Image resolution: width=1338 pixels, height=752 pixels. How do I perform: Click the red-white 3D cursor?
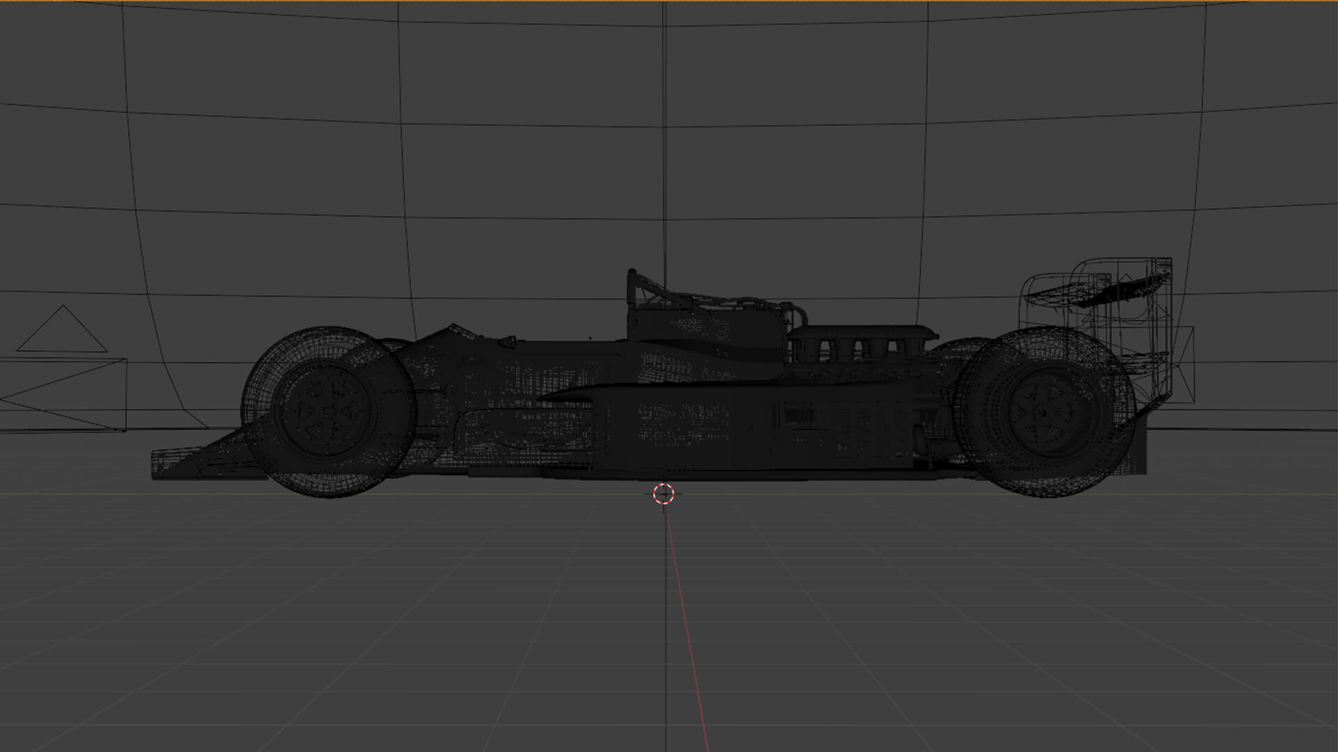click(x=663, y=494)
